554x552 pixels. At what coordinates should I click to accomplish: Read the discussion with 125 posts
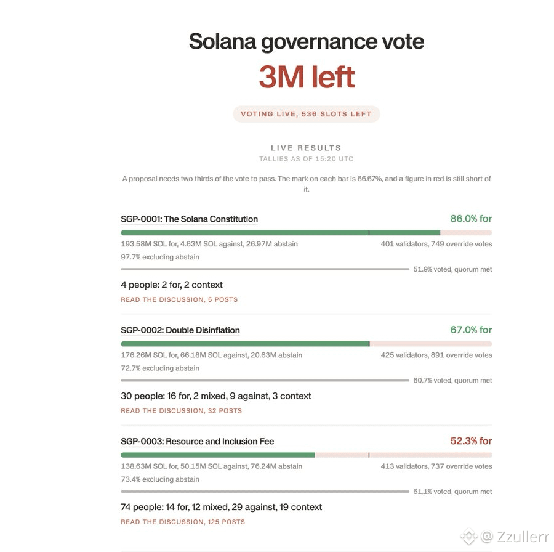[183, 522]
